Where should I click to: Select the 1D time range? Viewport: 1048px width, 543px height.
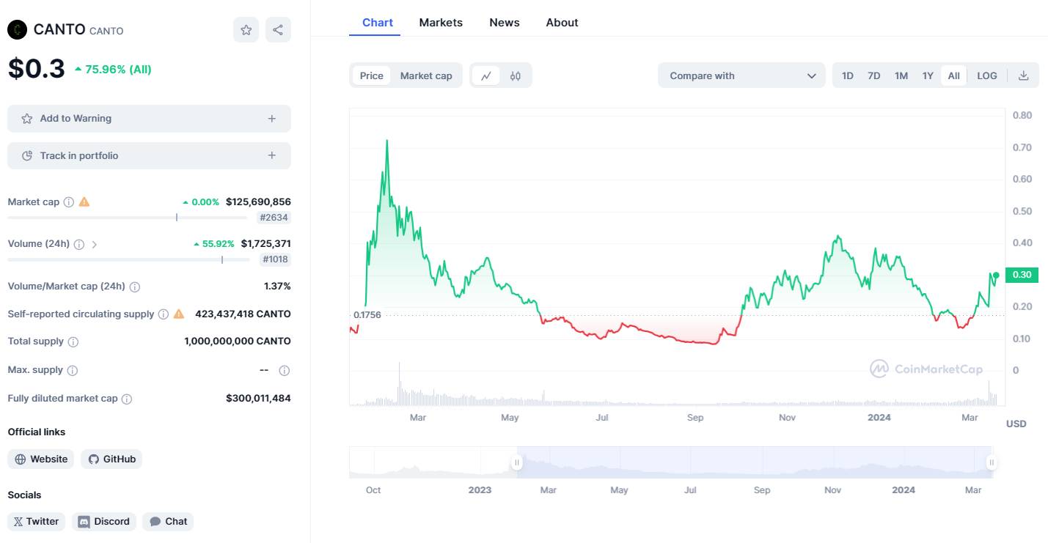coord(848,75)
